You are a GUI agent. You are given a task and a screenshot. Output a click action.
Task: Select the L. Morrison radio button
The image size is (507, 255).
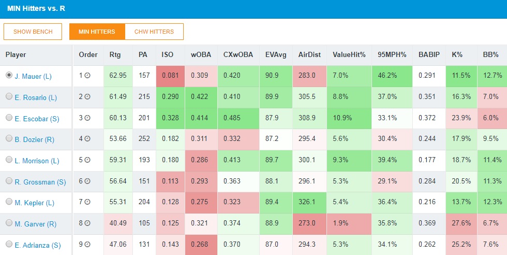[x=9, y=160]
